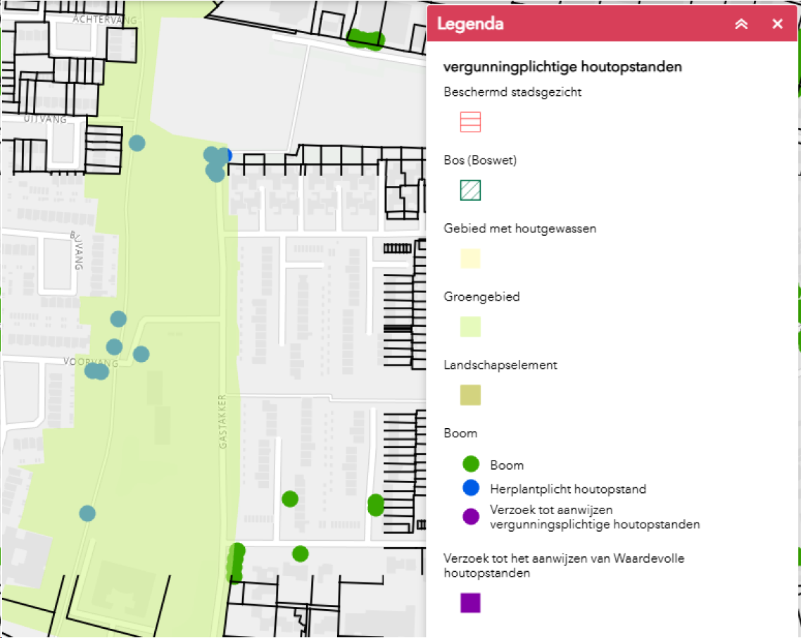Close the Legenda panel
Image resolution: width=801 pixels, height=638 pixels.
pyautogui.click(x=778, y=24)
